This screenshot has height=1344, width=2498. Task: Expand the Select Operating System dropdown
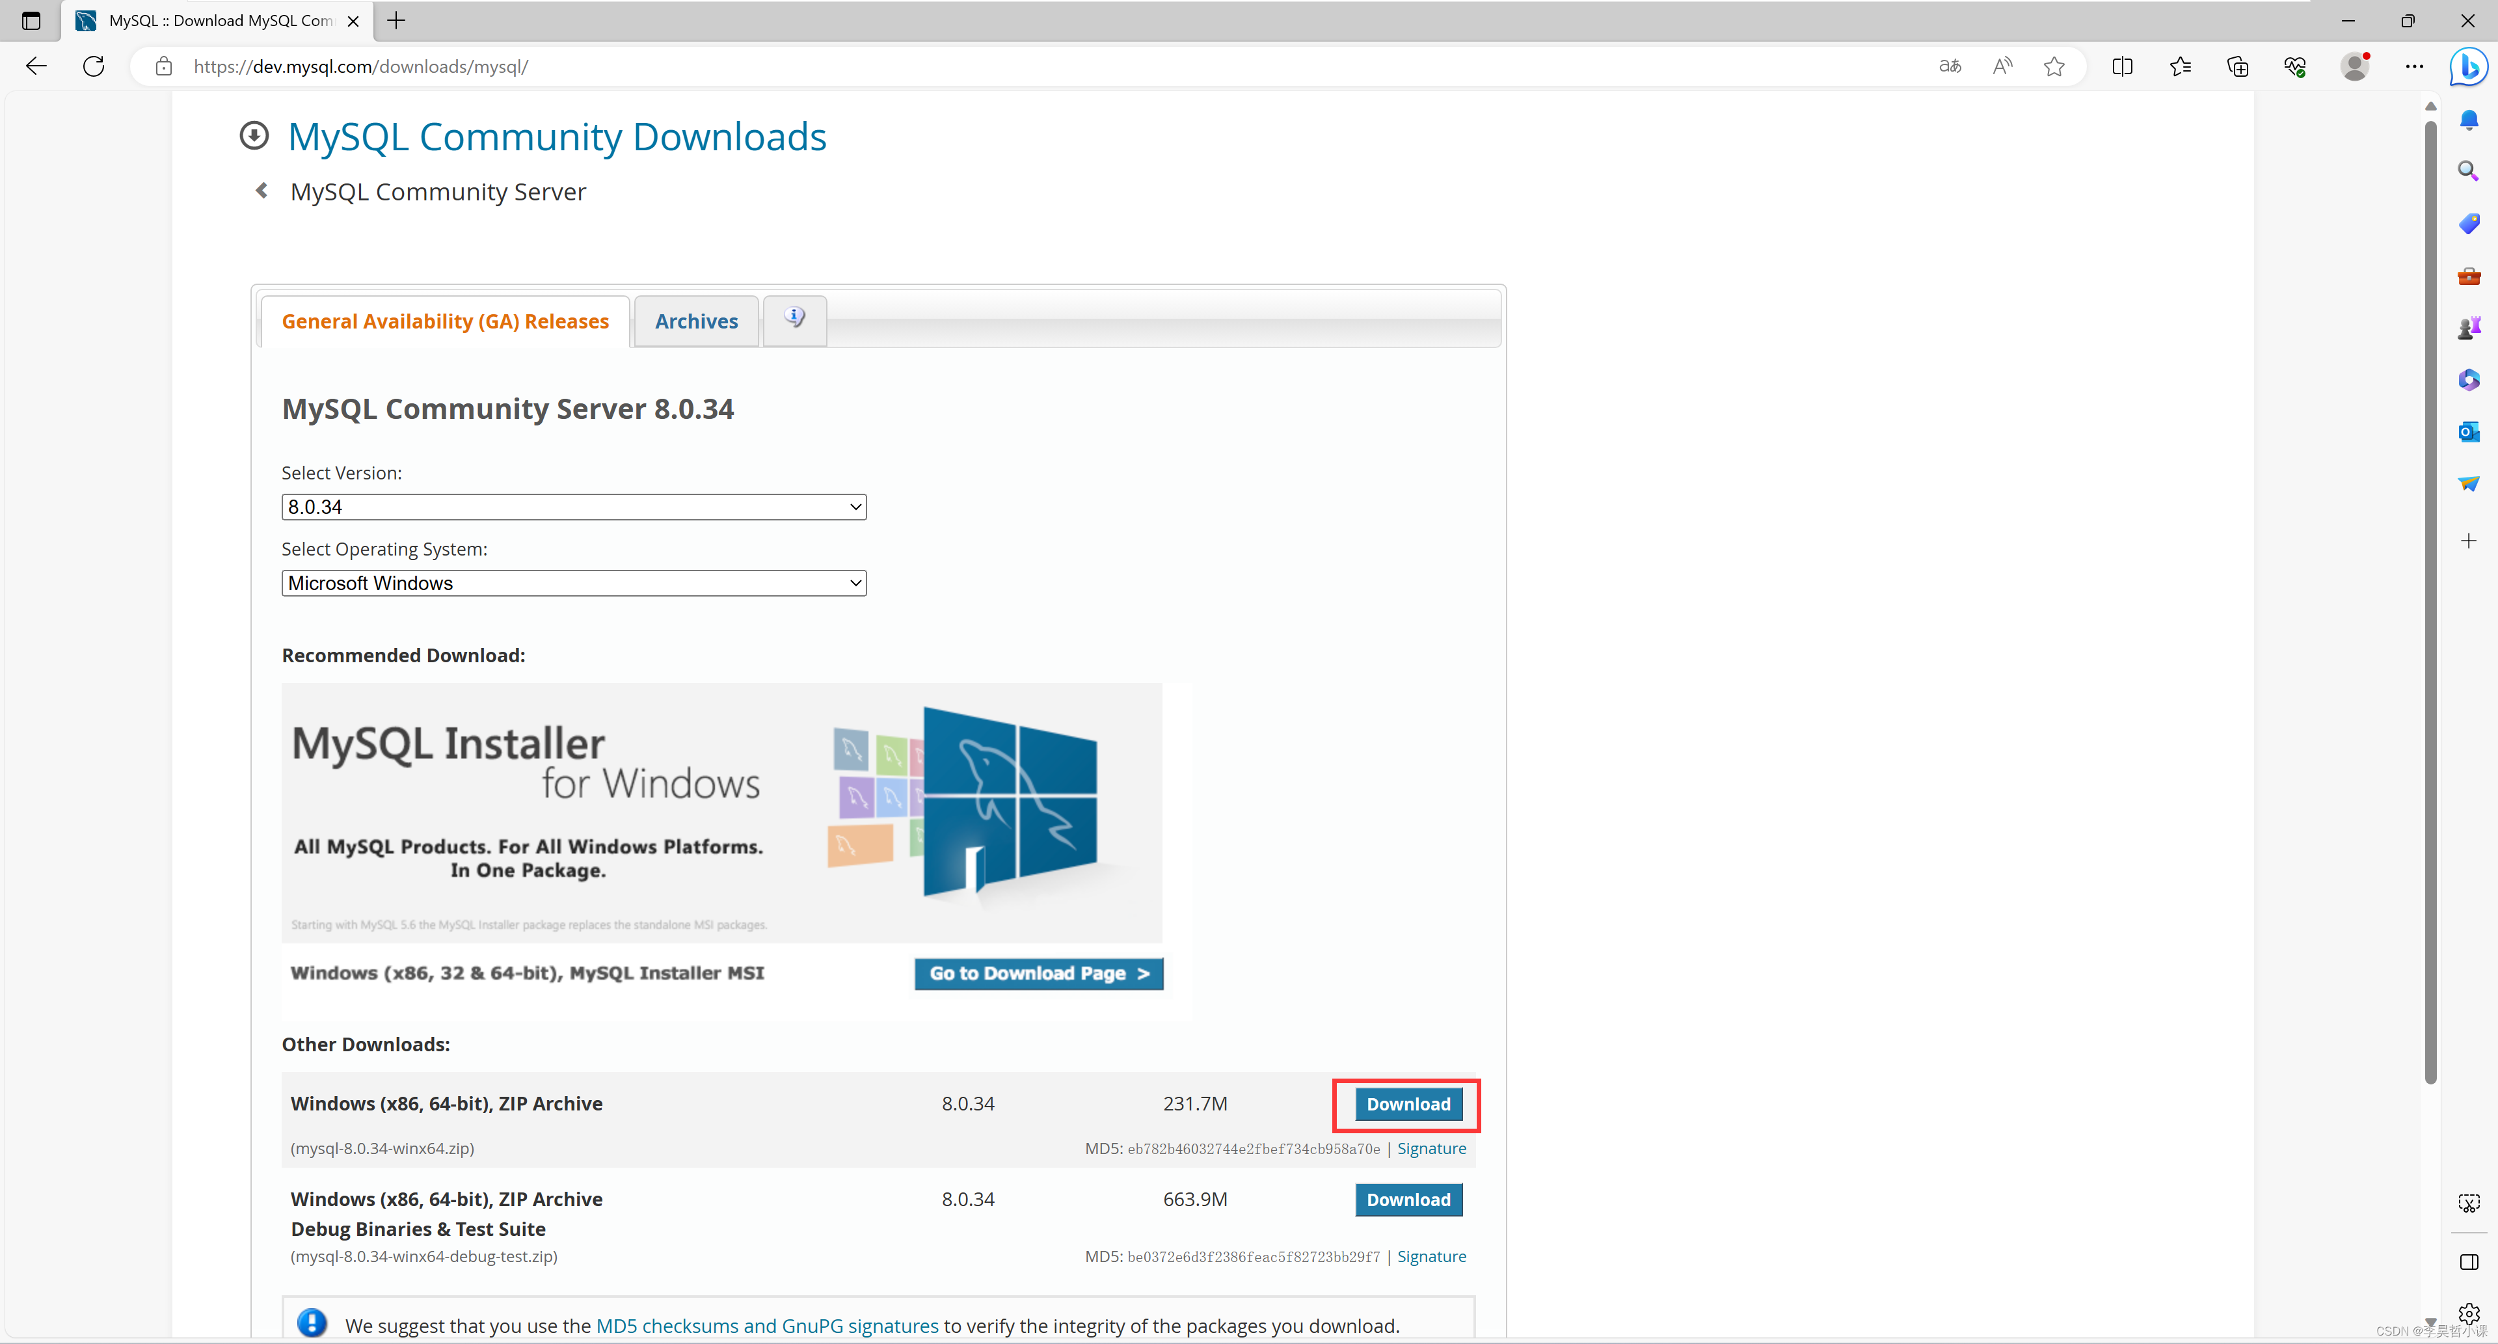coord(573,583)
